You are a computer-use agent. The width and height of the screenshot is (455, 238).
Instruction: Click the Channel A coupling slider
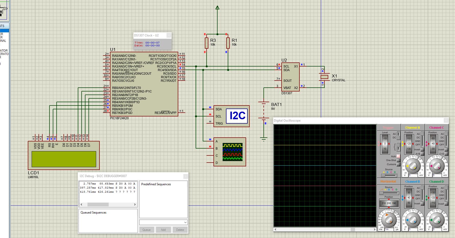[422, 139]
